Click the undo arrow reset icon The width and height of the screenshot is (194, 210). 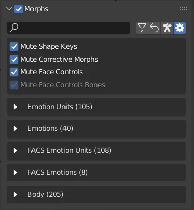[154, 28]
